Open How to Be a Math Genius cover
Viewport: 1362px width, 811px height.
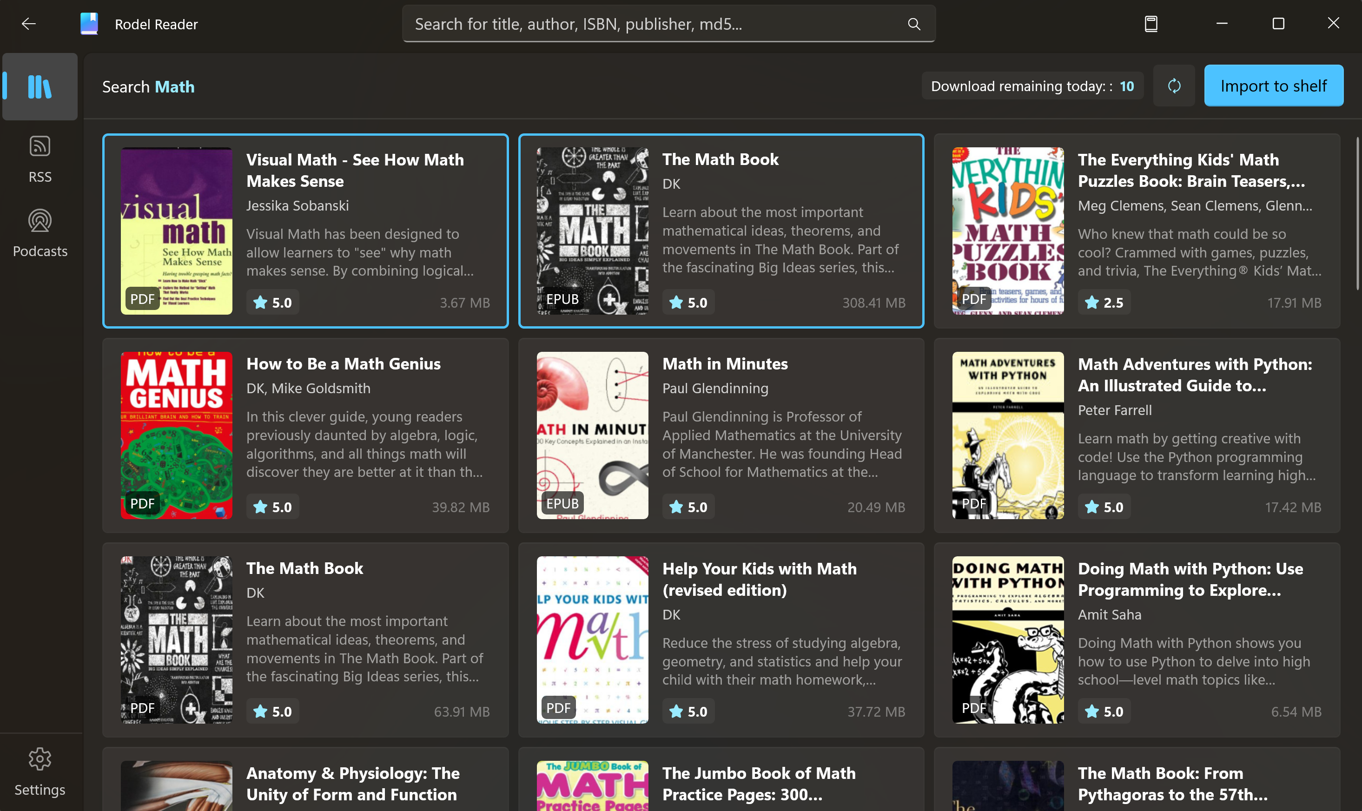[177, 435]
